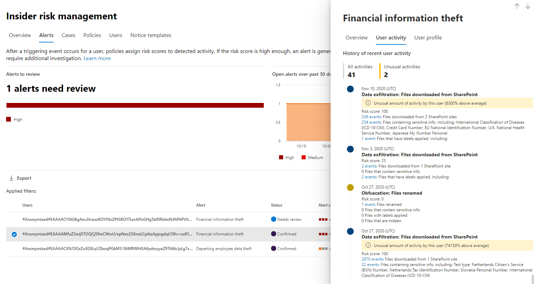Uncheck the selected second alert row checkbox
534x284 pixels.
click(14, 234)
